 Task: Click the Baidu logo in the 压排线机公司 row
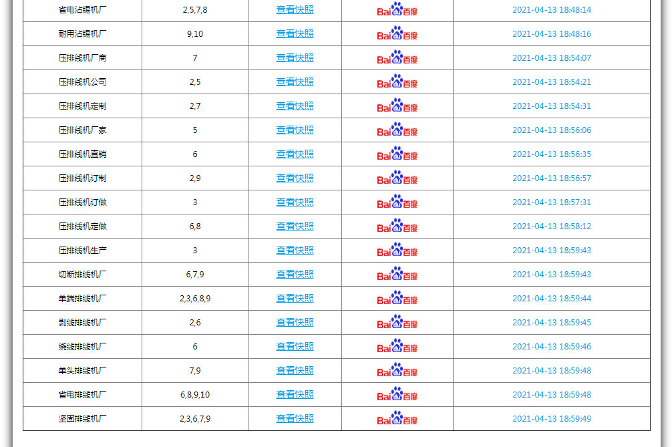pos(397,82)
